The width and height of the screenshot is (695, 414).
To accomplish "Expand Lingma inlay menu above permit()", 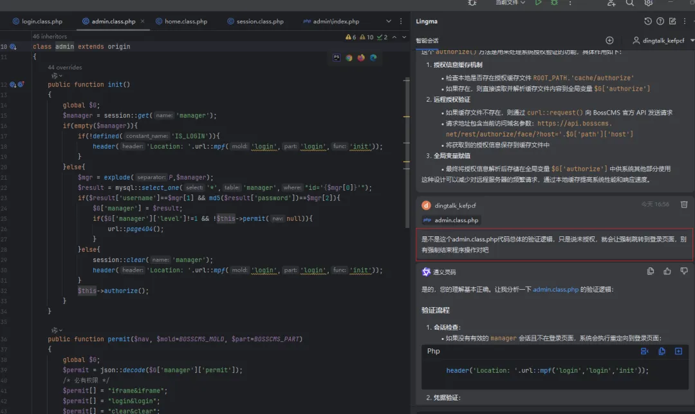I will (57, 330).
